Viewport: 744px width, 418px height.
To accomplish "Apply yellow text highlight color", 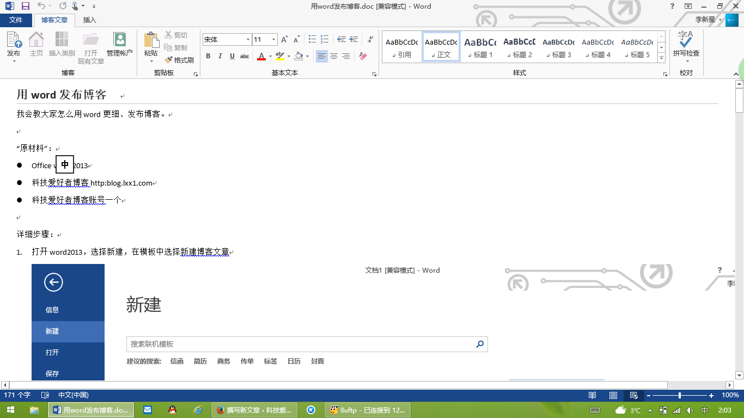I will (280, 56).
